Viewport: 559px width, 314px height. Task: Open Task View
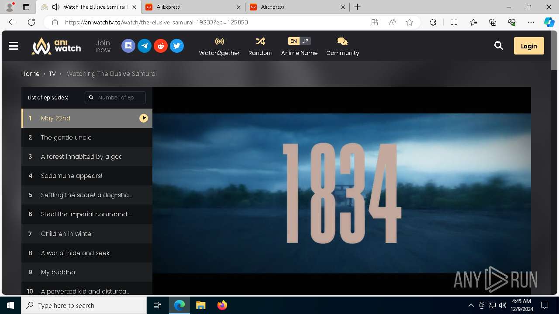tap(157, 305)
